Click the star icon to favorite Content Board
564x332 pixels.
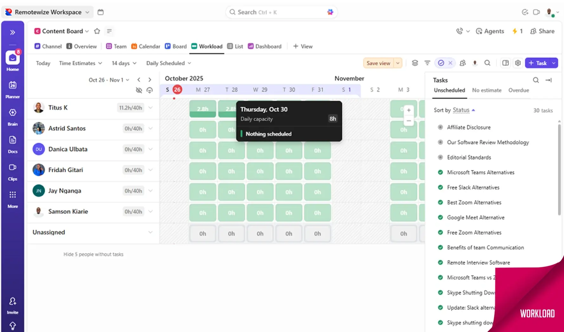97,31
